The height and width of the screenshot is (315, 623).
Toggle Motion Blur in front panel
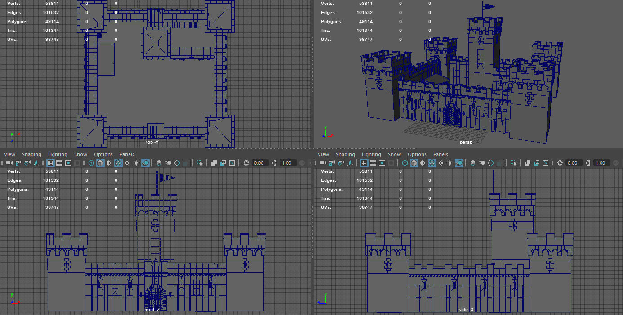tap(168, 163)
